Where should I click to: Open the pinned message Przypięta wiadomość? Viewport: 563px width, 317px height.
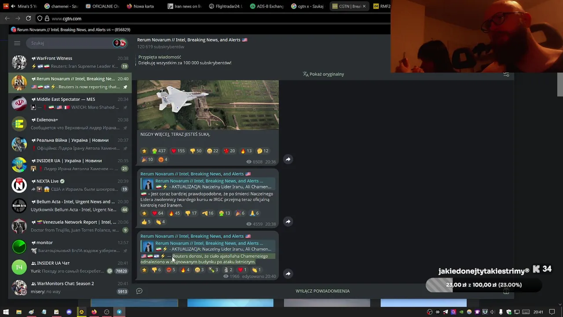coord(185,60)
